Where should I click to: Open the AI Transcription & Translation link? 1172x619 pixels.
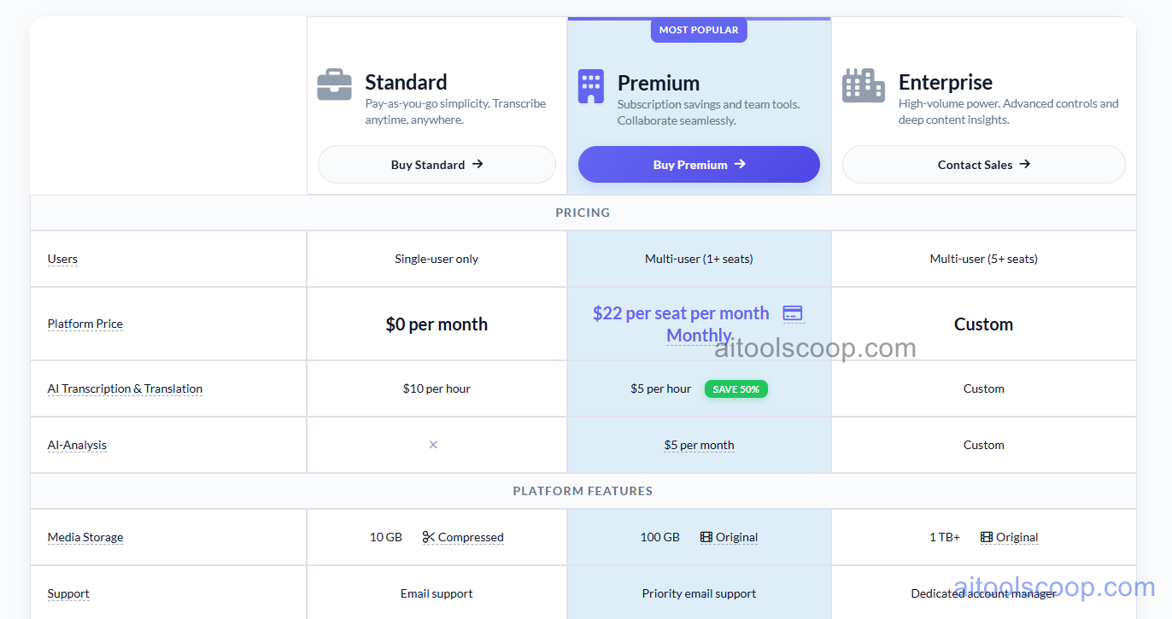[x=125, y=388]
